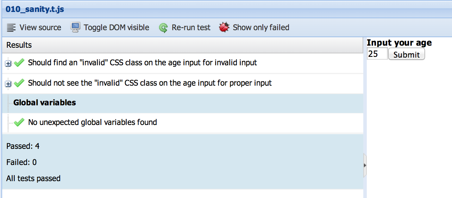Click the "All tests passed" summary text
This screenshot has height=198, width=452.
coord(33,178)
